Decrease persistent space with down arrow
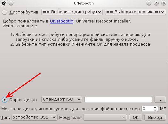168x124 pixels. click(155, 110)
